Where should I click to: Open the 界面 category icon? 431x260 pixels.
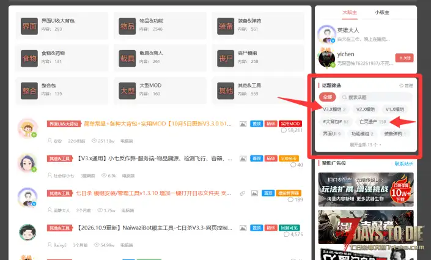tap(29, 26)
